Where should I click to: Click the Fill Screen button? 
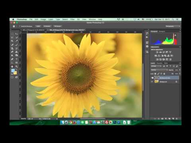pyautogui.click(x=57, y=26)
